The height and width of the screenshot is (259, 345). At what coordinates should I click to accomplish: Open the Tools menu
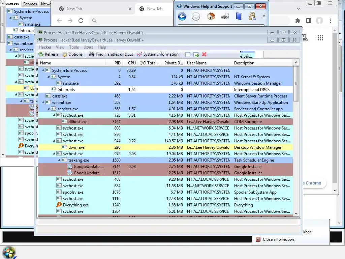[74, 47]
